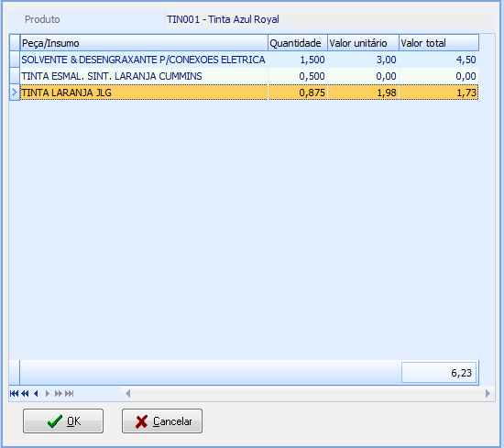Click the right arrow of horizontal scrollbar

click(488, 393)
